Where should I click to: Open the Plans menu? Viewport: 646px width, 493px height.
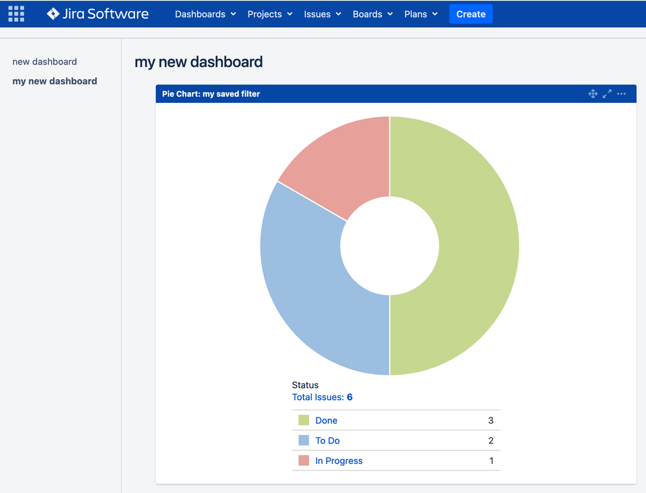(x=420, y=14)
